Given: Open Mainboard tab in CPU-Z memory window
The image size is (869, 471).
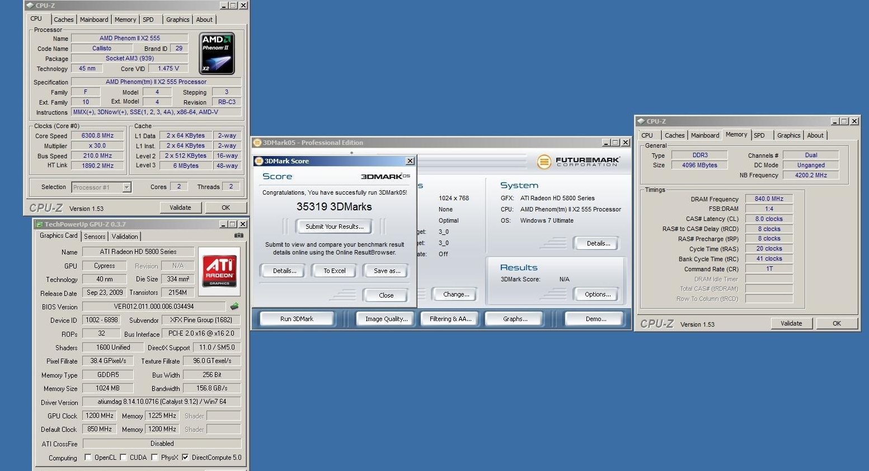Looking at the screenshot, I should (x=705, y=135).
